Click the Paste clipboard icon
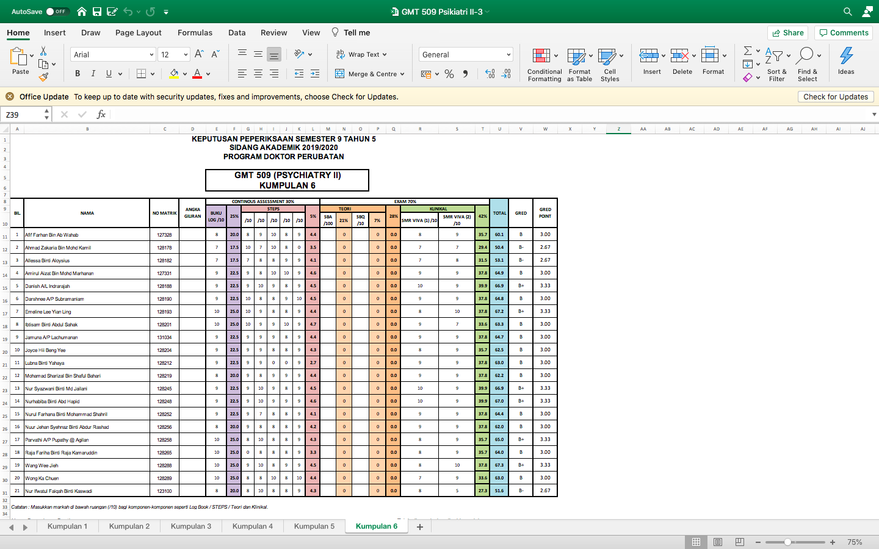Image resolution: width=879 pixels, height=549 pixels. tap(18, 56)
